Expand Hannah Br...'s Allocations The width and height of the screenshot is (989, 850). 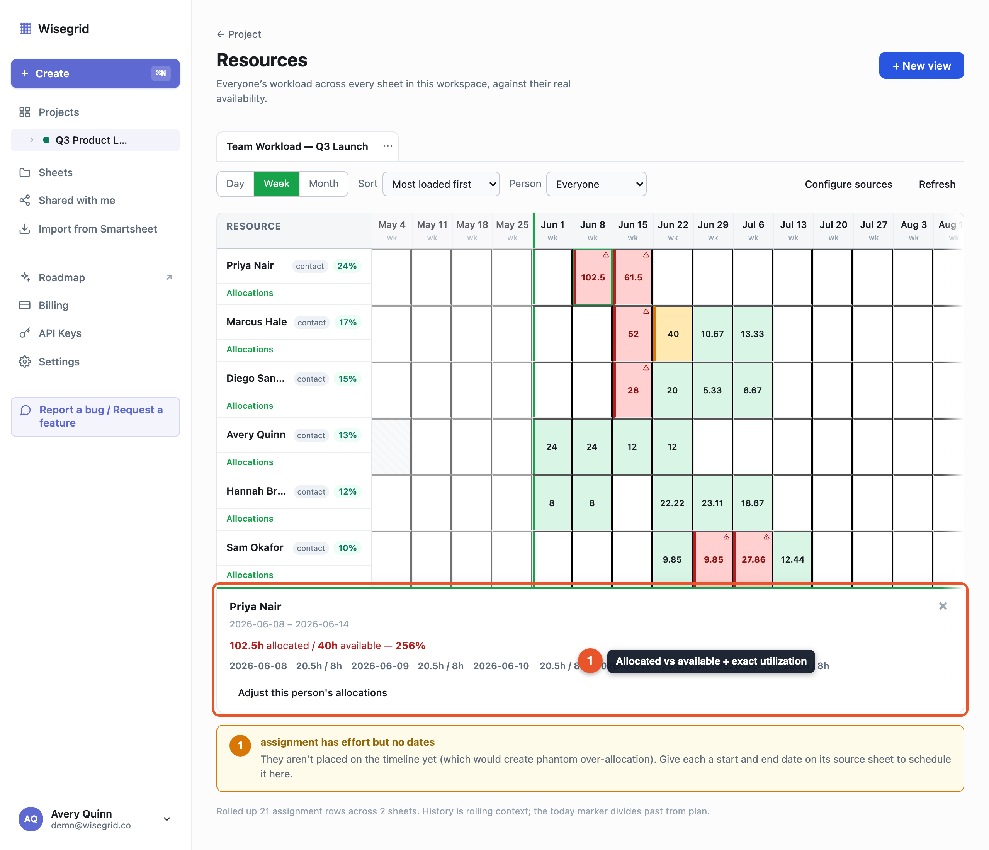click(250, 518)
